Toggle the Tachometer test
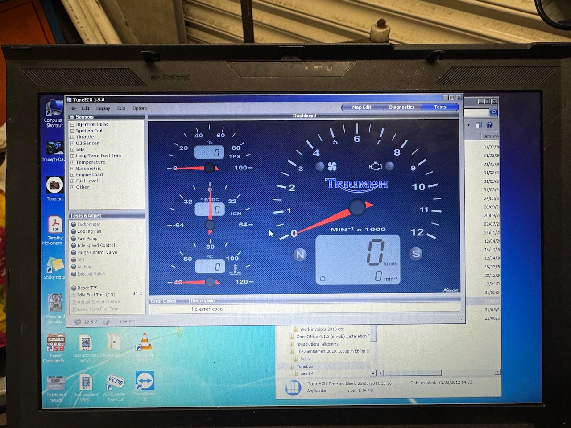571x428 pixels. (74, 225)
